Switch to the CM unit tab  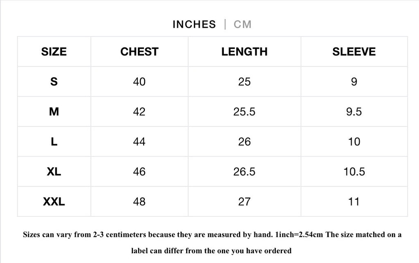243,25
